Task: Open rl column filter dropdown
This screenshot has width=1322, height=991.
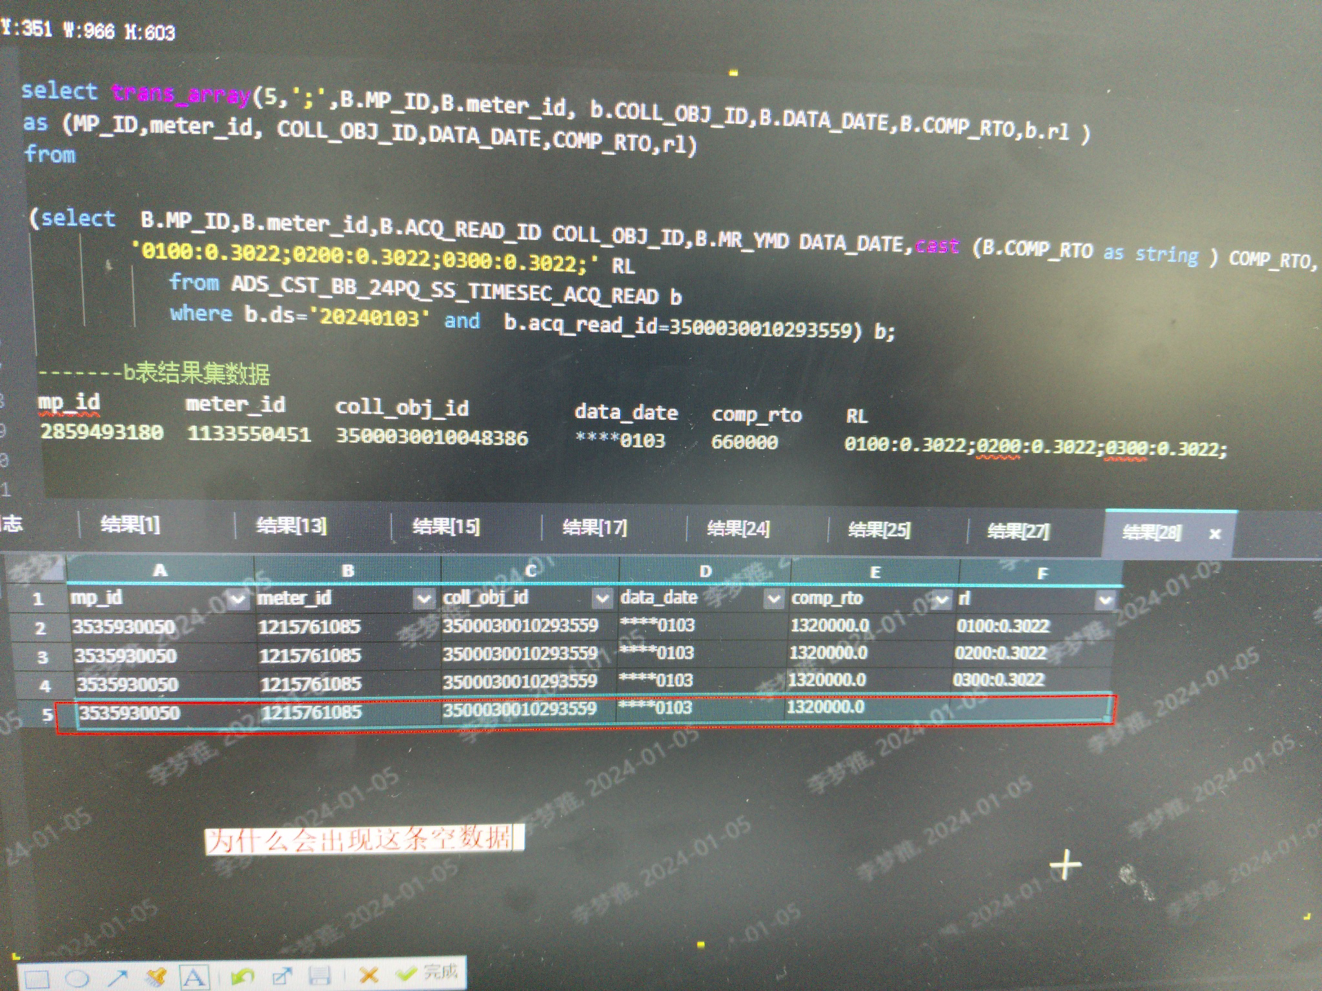Action: pyautogui.click(x=1105, y=601)
